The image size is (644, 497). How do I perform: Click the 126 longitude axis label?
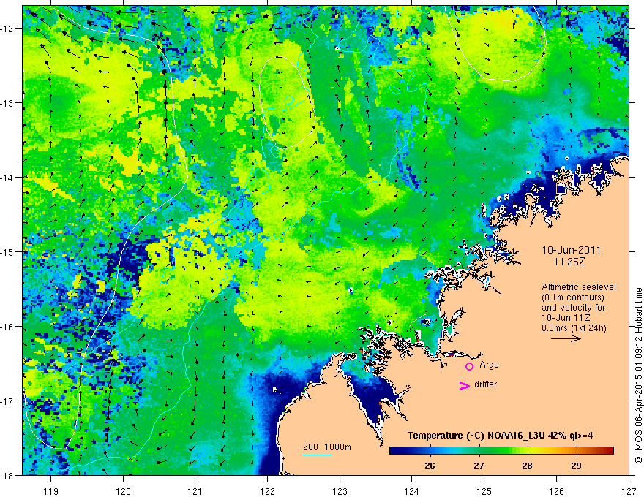point(556,491)
